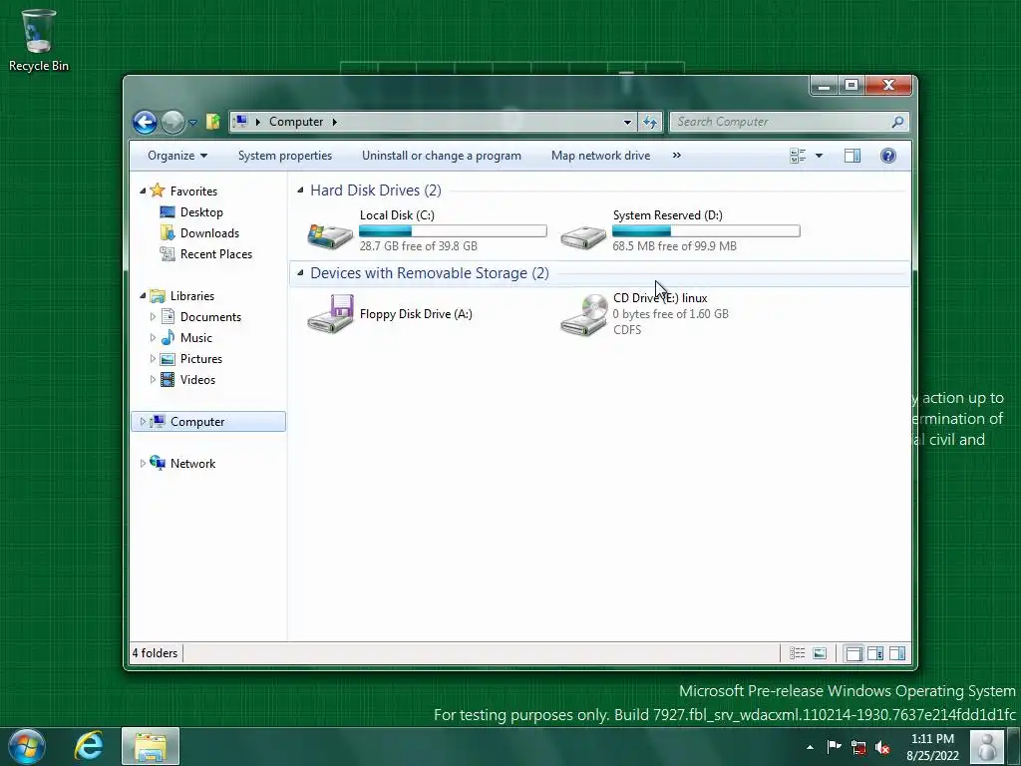
Task: Click the Up folder icon beside the address bar
Action: pos(213,121)
